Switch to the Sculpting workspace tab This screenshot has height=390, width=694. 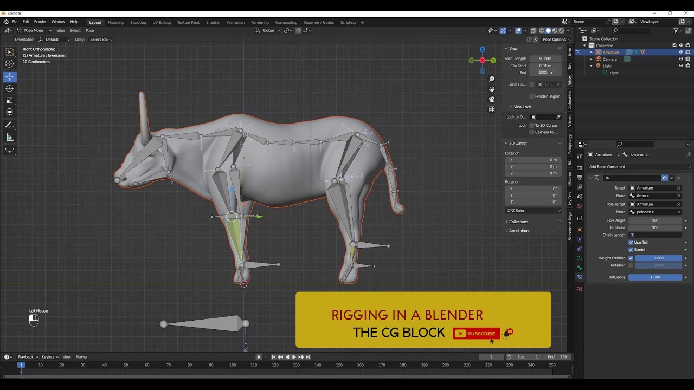138,22
